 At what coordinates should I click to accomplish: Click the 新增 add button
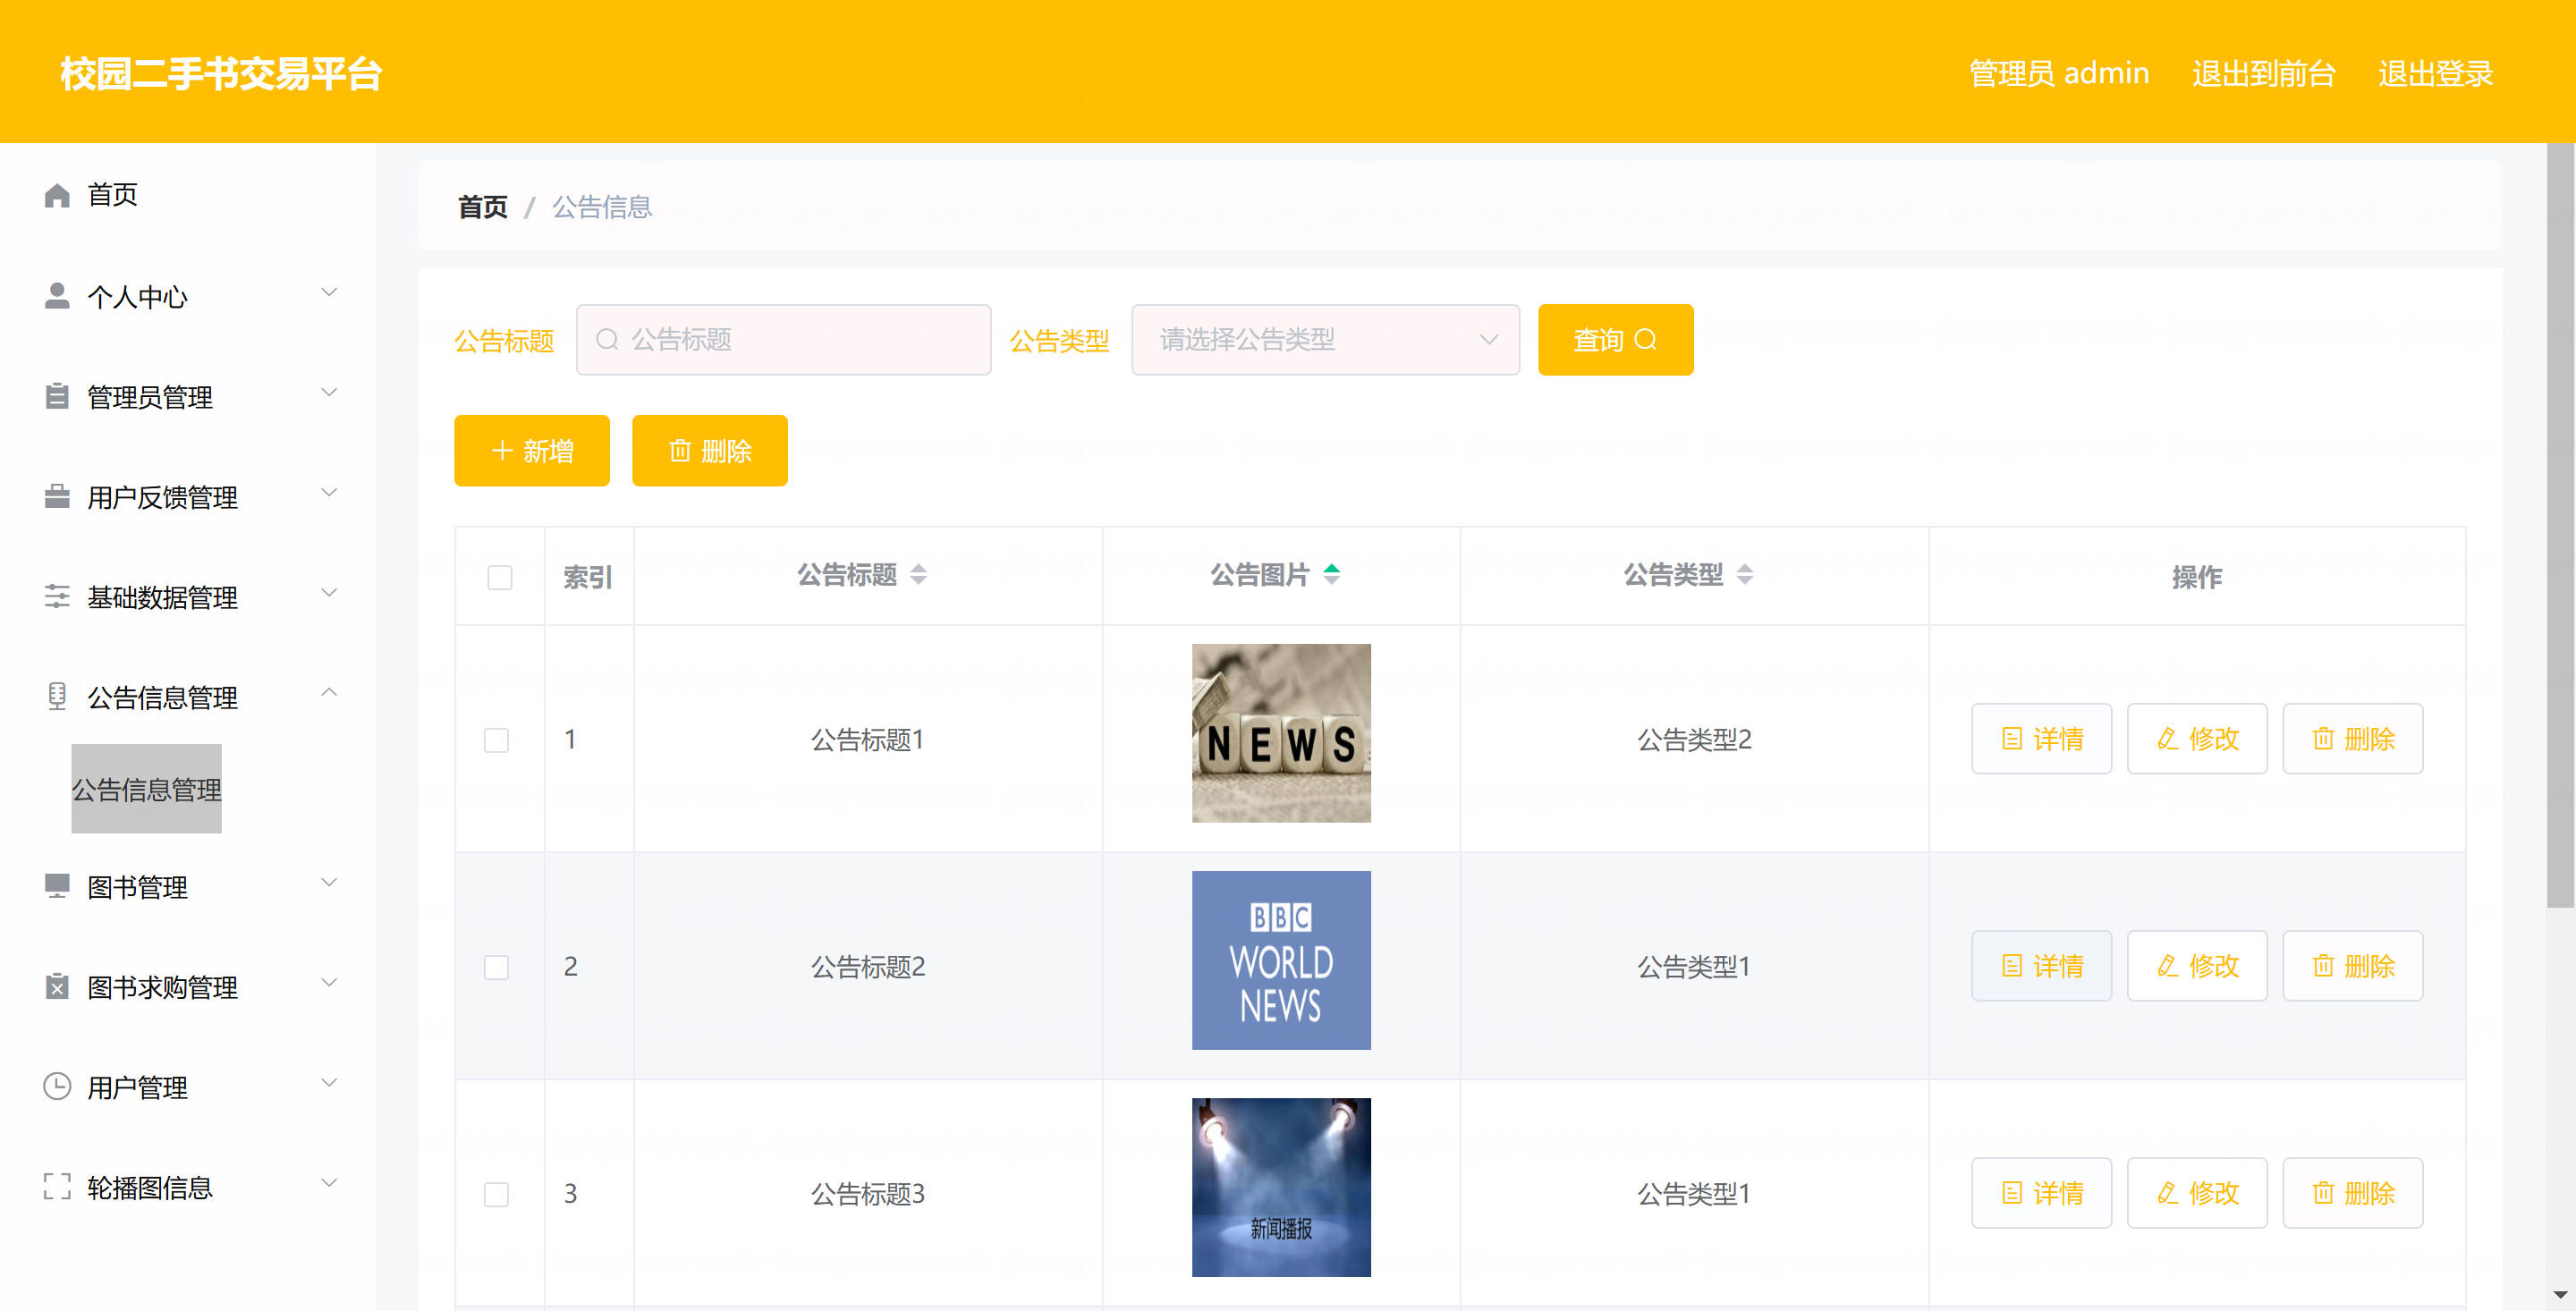[x=532, y=451]
